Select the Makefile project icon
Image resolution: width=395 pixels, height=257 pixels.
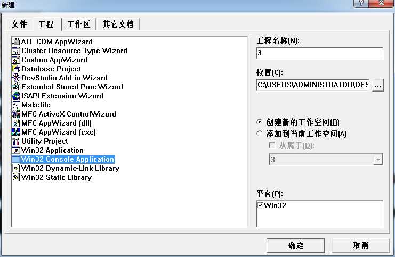[x=16, y=105]
